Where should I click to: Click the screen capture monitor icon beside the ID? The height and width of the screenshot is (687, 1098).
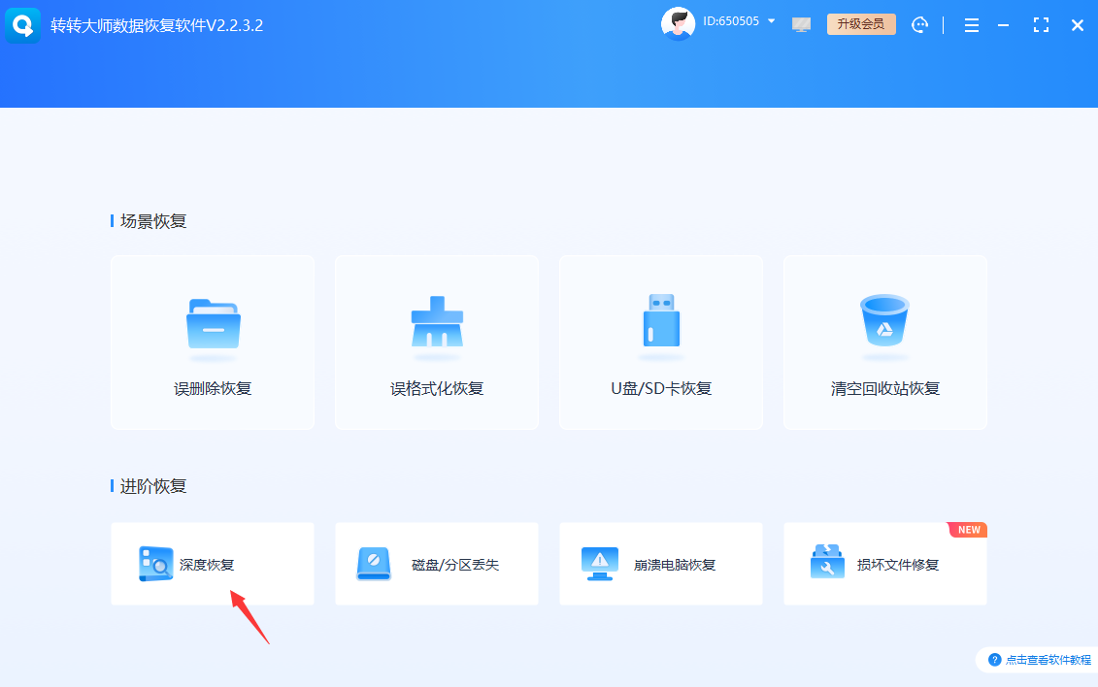click(x=801, y=24)
